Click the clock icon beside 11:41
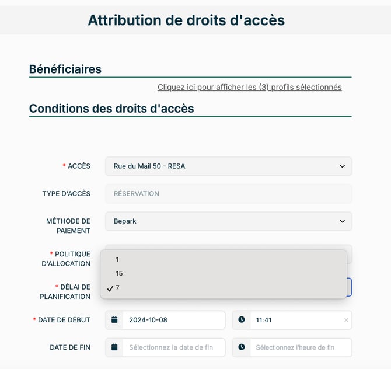This screenshot has width=391, height=369. point(242,320)
